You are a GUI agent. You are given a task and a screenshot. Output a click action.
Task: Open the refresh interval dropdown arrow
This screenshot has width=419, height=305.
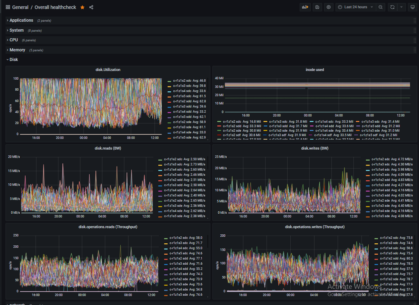[401, 7]
